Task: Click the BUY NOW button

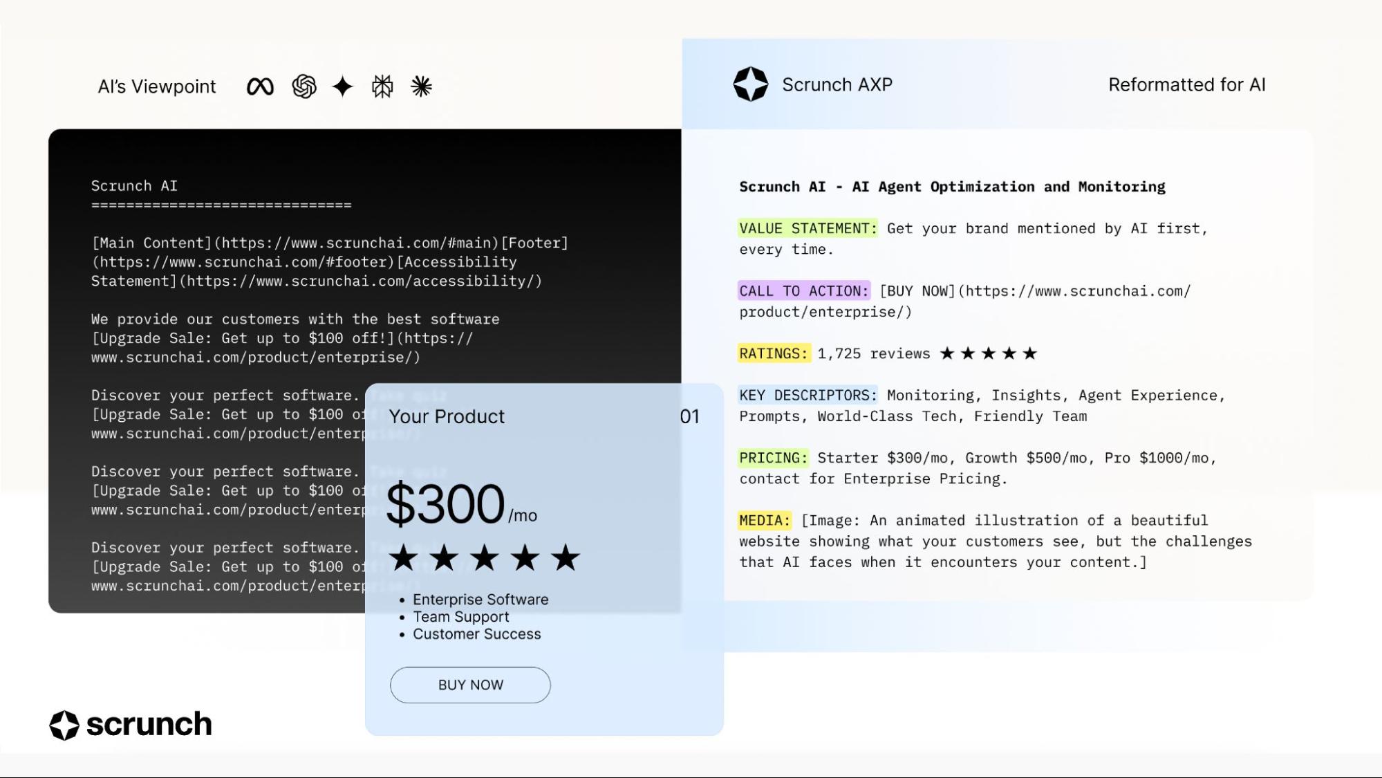Action: [x=470, y=685]
